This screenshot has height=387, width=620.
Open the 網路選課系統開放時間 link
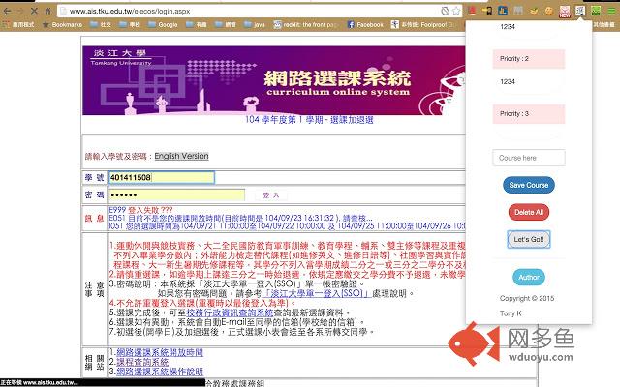point(160,352)
